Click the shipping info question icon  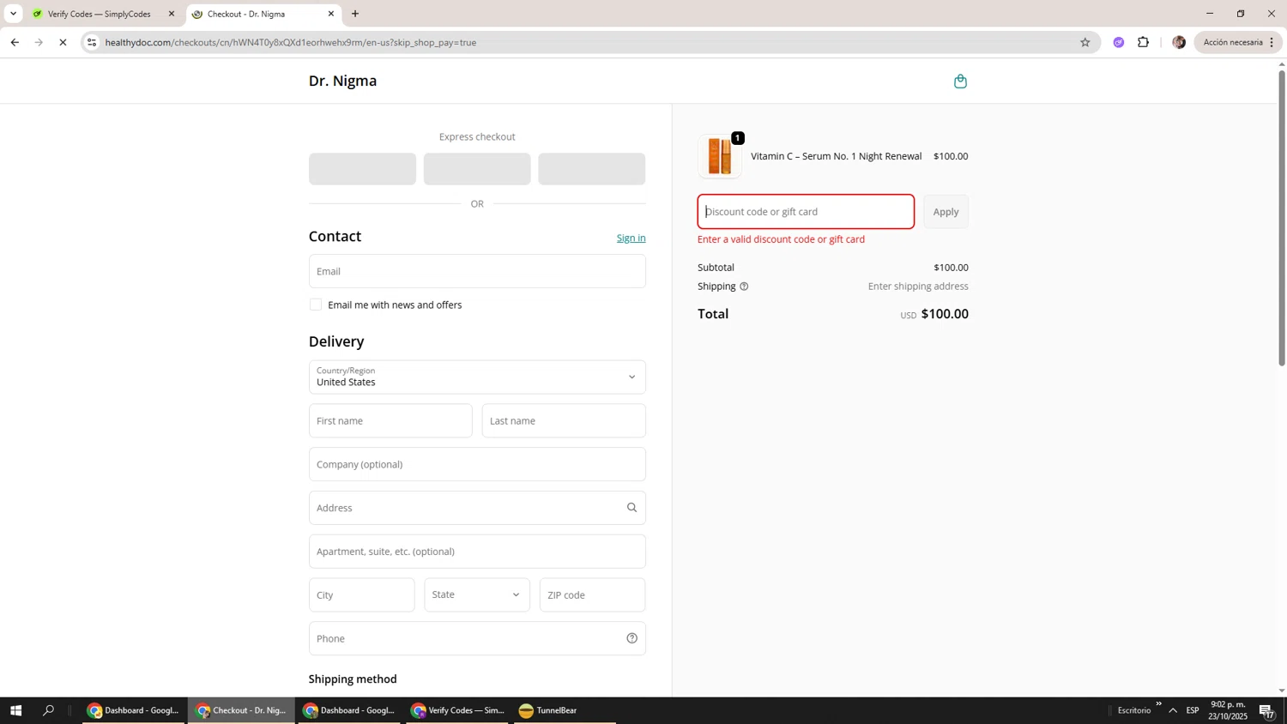(x=744, y=287)
